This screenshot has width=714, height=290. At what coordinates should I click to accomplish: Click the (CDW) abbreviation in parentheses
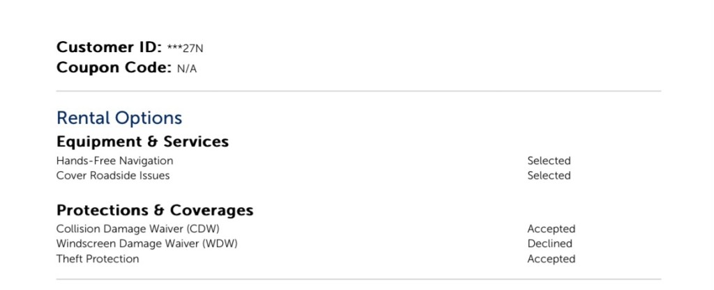coord(211,229)
